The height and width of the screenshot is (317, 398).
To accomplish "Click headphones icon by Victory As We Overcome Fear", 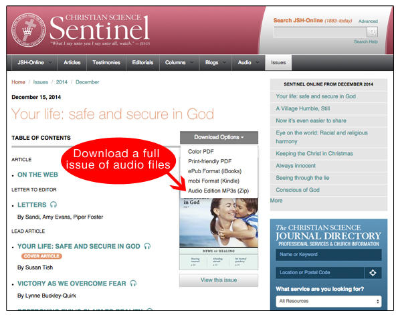I will (x=133, y=284).
